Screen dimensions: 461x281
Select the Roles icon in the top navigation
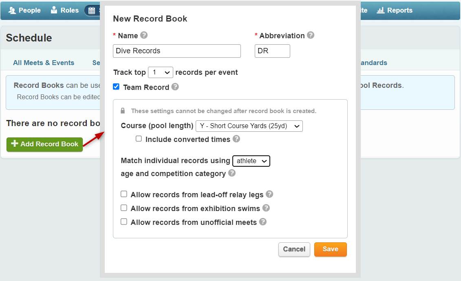click(x=54, y=11)
